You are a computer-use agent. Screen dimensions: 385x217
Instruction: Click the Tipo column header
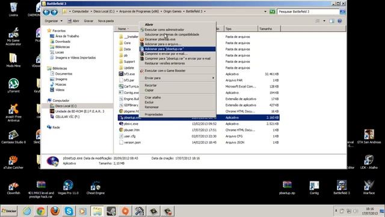point(241,29)
